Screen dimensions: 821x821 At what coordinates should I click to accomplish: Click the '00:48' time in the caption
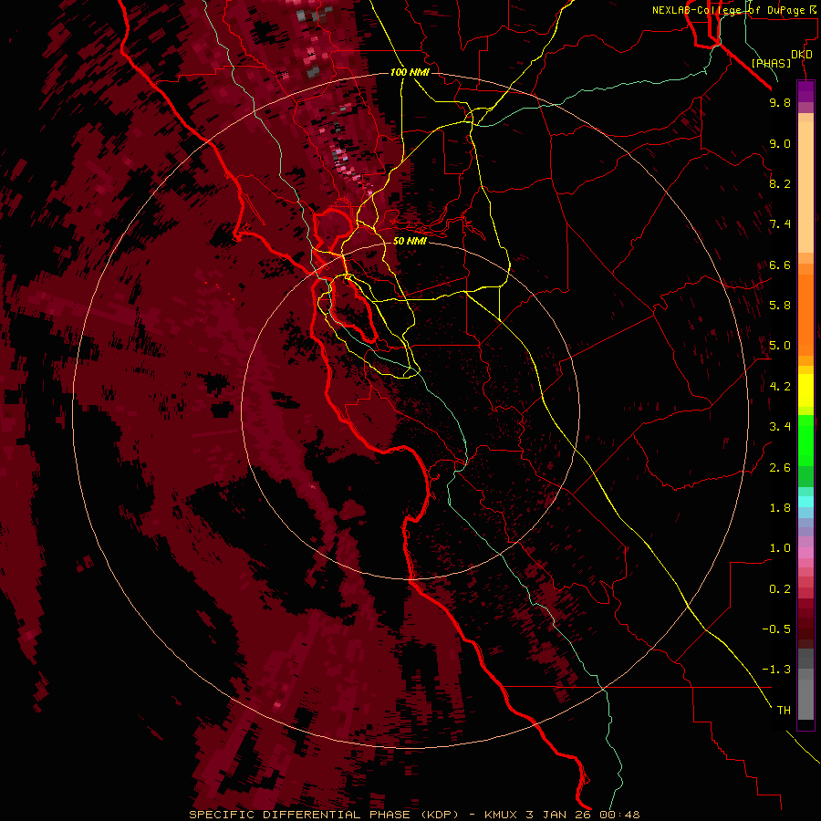[x=620, y=815]
